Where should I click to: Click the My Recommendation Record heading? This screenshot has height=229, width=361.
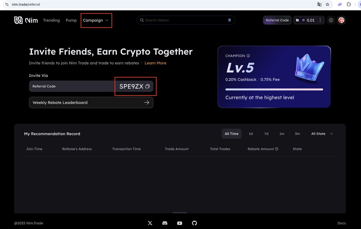[x=52, y=134]
